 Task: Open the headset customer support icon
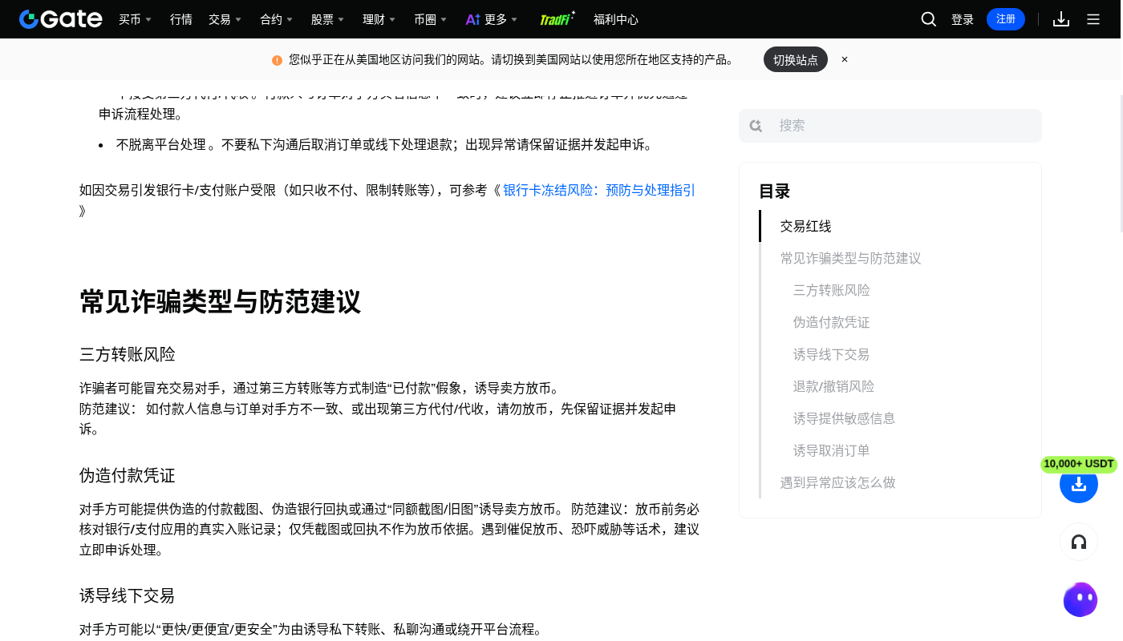point(1079,542)
